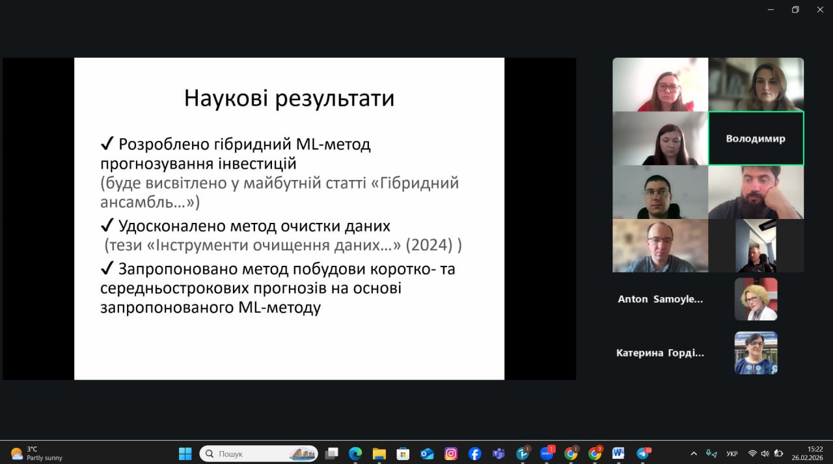Open Task View on the taskbar

click(332, 454)
